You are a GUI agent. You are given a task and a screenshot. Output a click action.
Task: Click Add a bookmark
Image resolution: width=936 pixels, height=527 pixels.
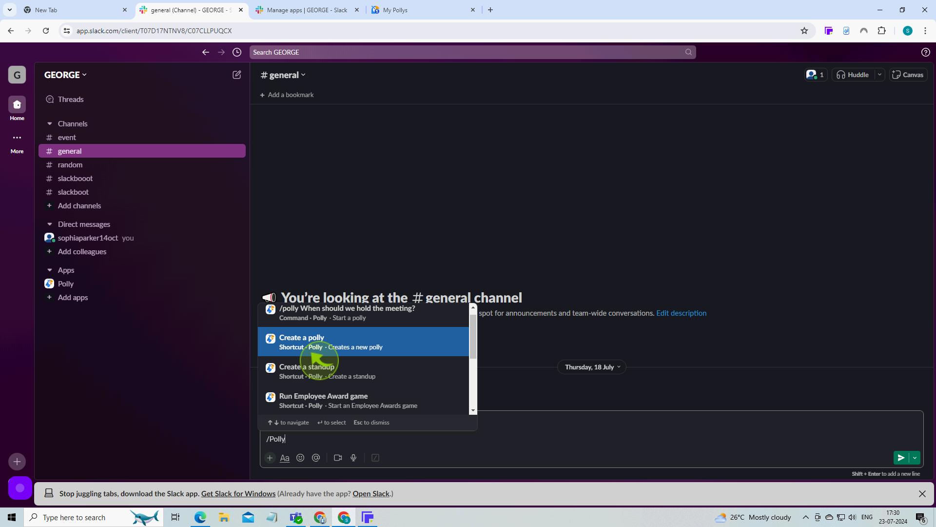[x=287, y=95]
